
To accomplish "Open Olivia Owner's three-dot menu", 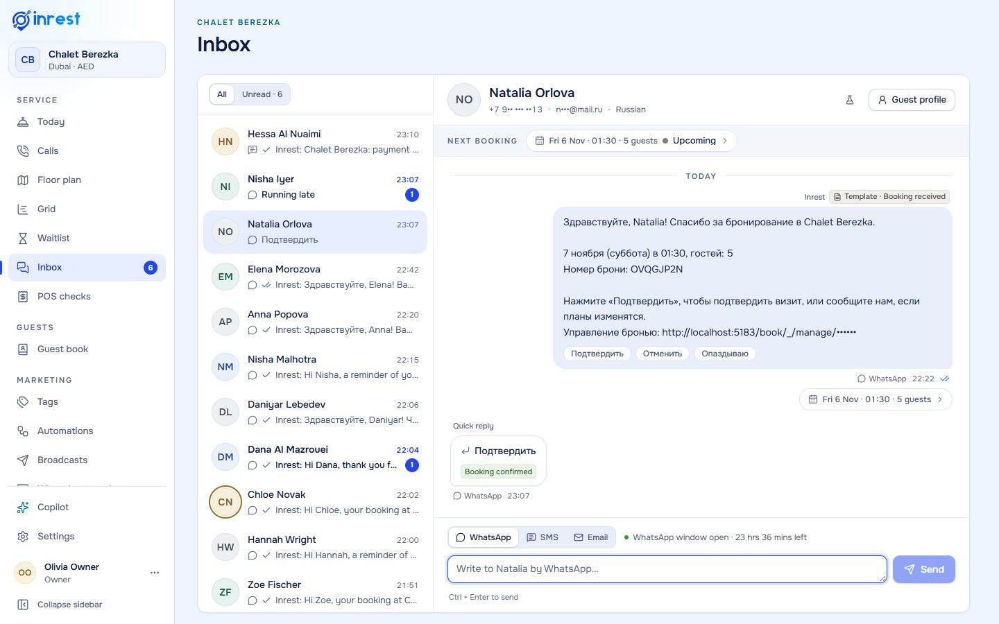I will 155,573.
